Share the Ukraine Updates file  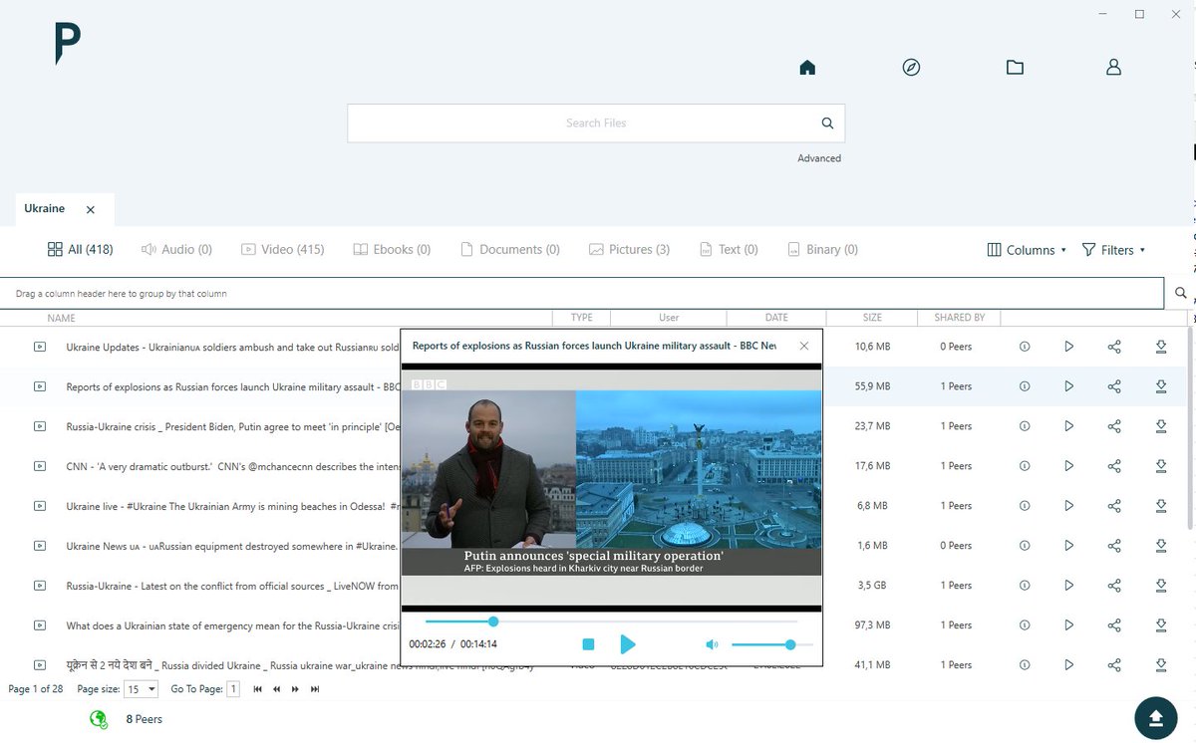(1114, 347)
